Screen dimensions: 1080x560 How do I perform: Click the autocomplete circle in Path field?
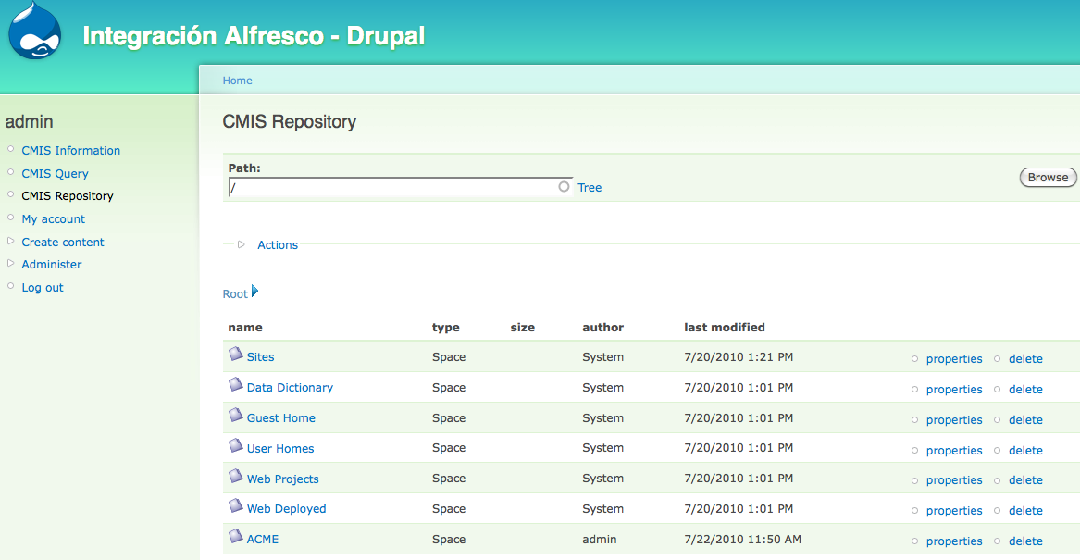(x=565, y=187)
